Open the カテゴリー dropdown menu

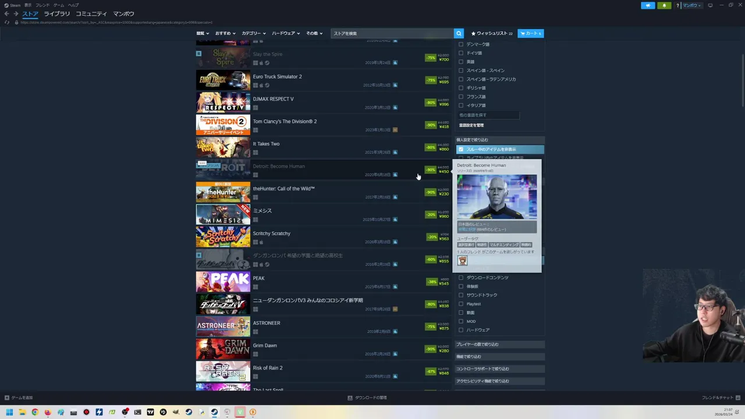(x=253, y=33)
